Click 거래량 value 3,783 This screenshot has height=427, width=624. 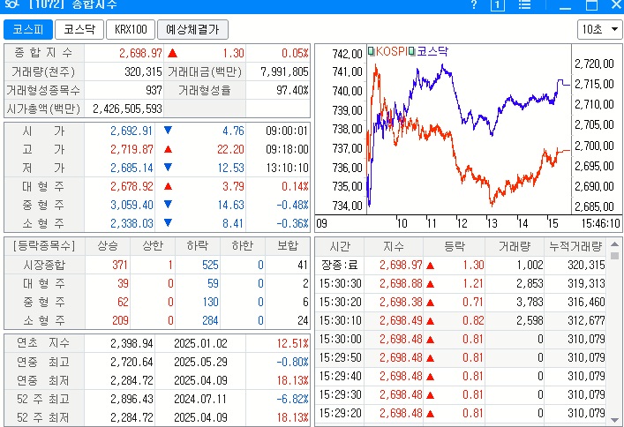tap(530, 302)
